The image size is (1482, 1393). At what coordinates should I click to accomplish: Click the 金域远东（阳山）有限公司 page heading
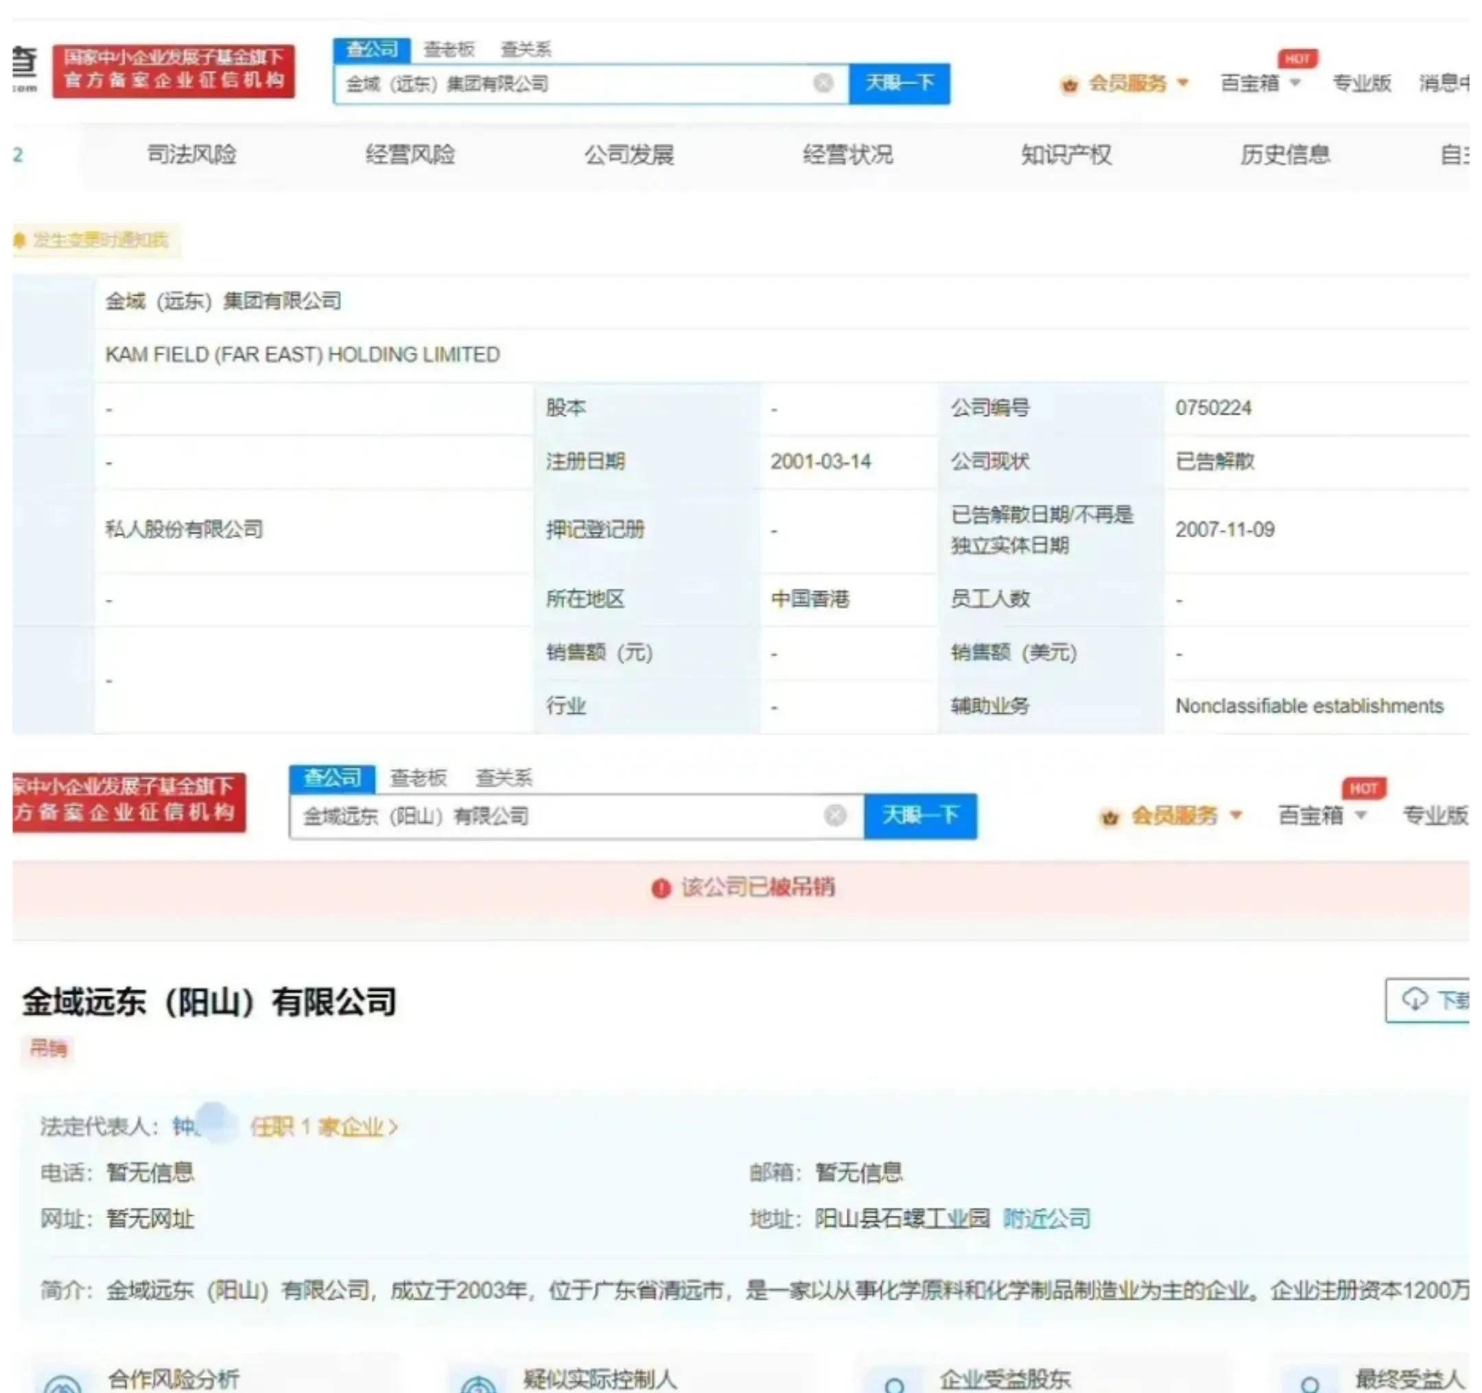point(209,1001)
